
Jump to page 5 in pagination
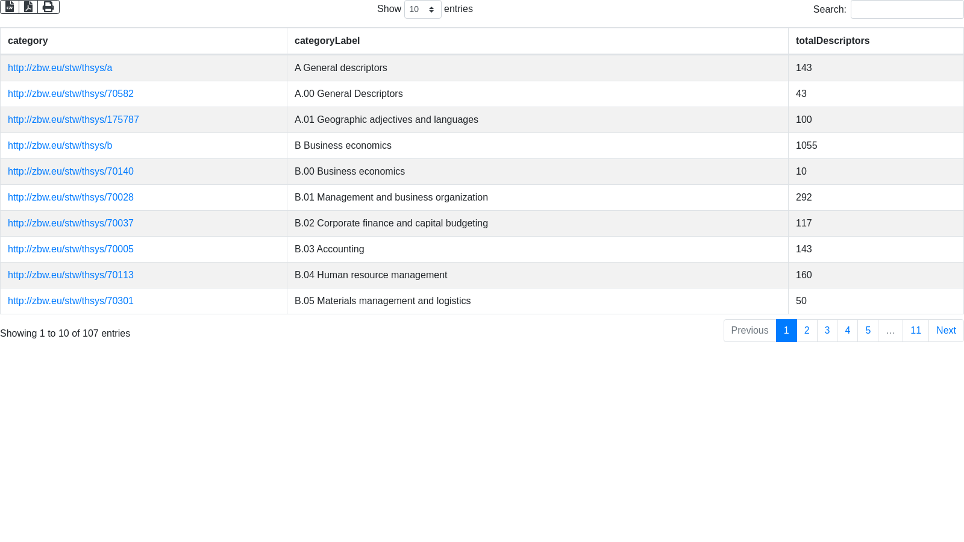pos(868,331)
